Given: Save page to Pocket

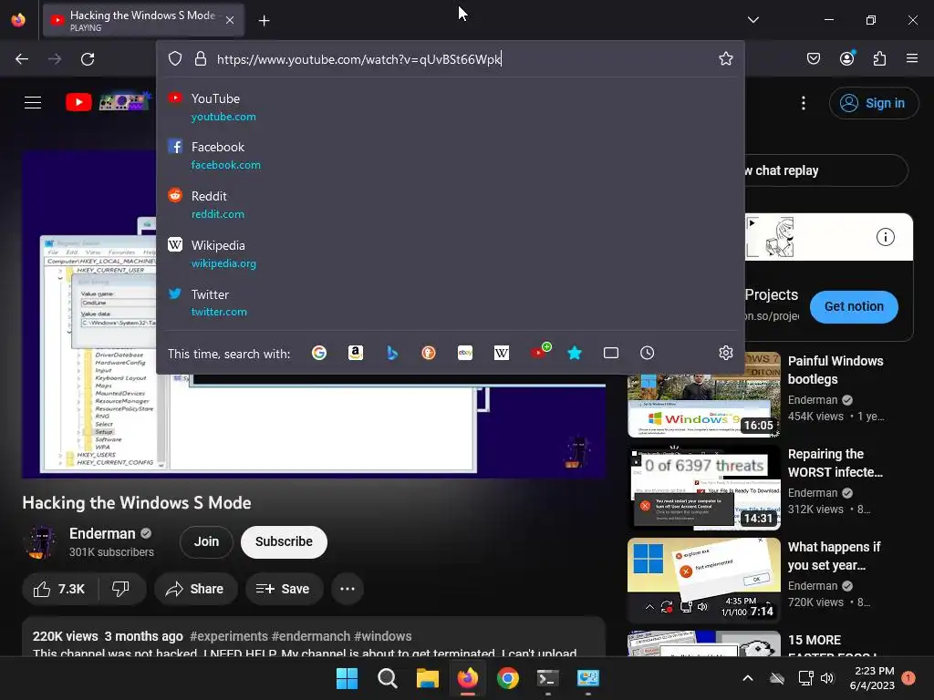Looking at the screenshot, I should 813,58.
